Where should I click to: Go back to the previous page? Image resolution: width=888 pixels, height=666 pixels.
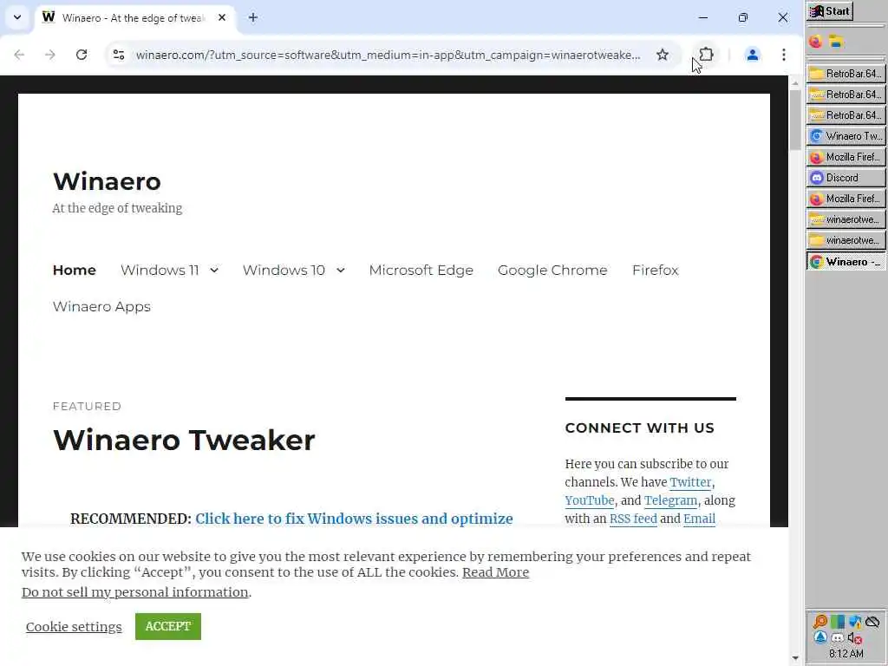tap(19, 55)
